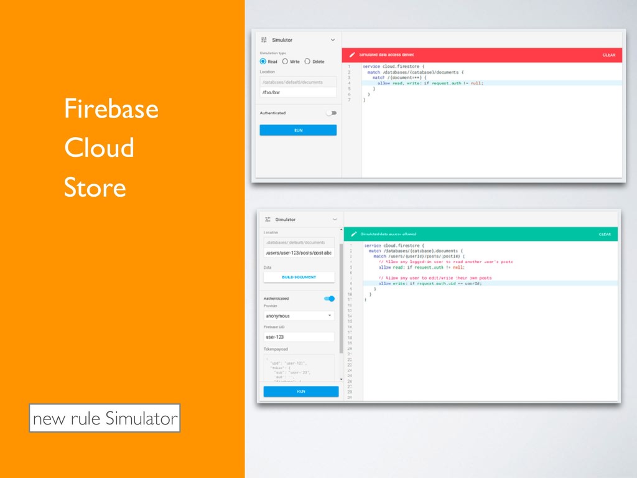637x478 pixels.
Task: Click the Simulator tune icon in upper panel
Action: pos(264,40)
